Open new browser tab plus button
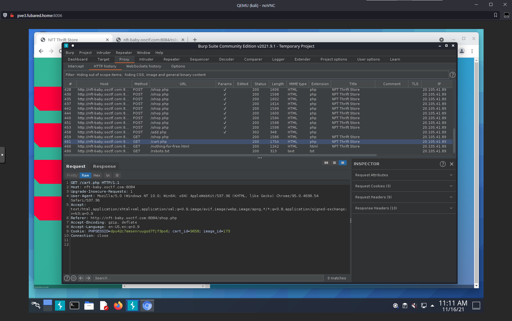The height and width of the screenshot is (321, 512). [x=195, y=40]
